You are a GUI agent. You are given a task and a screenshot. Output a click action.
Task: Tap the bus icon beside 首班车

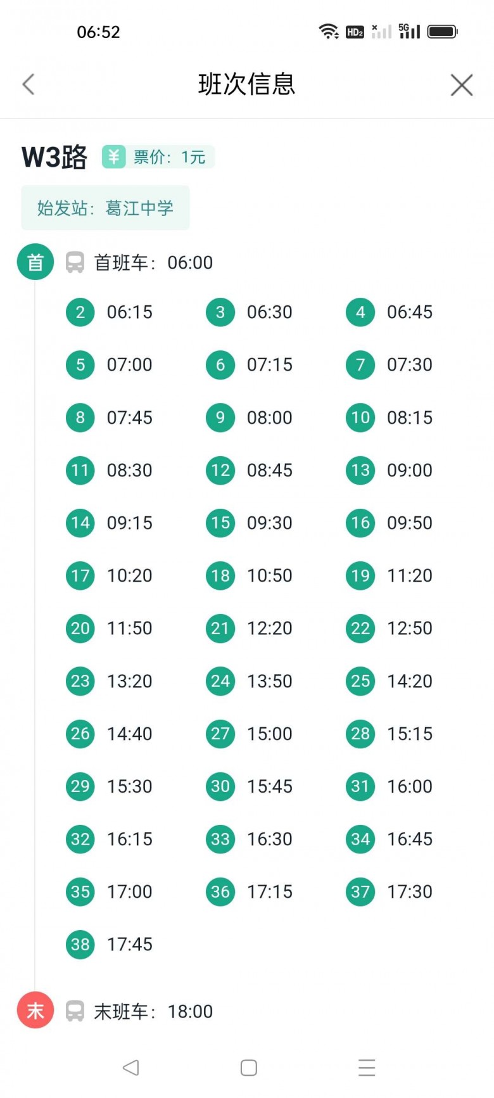point(75,262)
